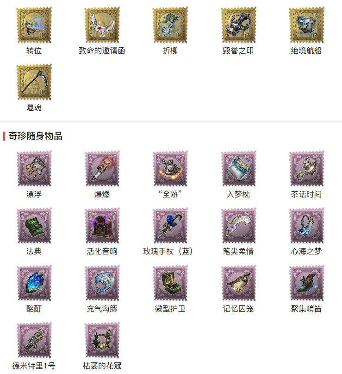The height and width of the screenshot is (374, 342).
Task: Select the 爆燃 lighter item icon
Action: [102, 169]
